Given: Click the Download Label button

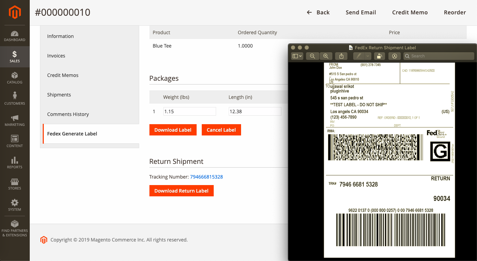Looking at the screenshot, I should 173,130.
